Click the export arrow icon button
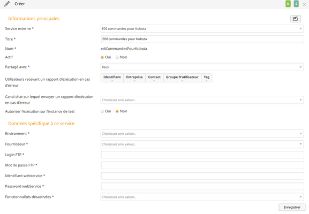 295,19
